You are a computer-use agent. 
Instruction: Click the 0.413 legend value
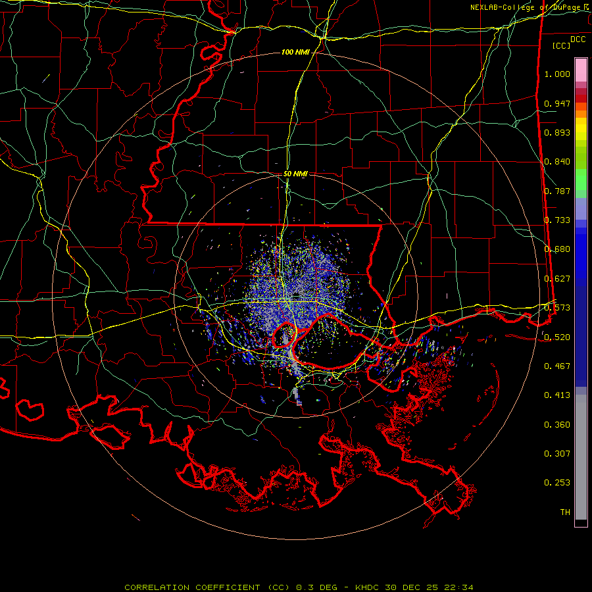(557, 395)
